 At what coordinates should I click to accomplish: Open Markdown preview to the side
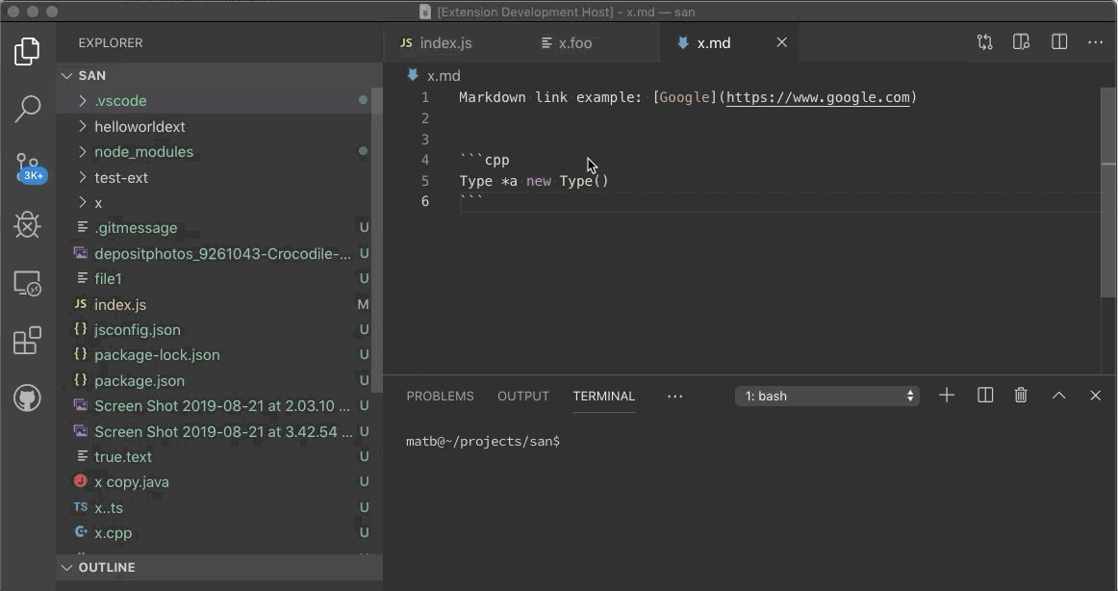1021,42
